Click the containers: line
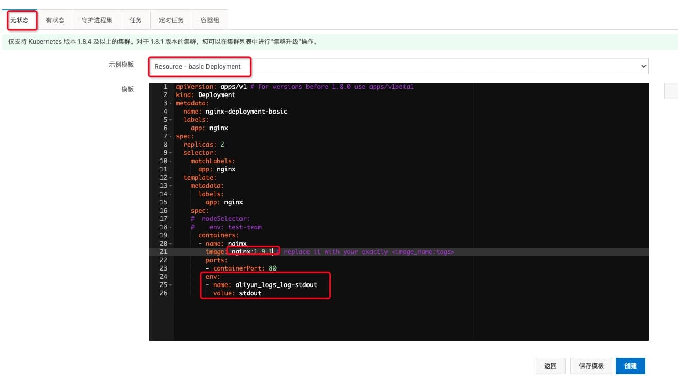Viewport: 678px width, 381px height. (x=218, y=235)
